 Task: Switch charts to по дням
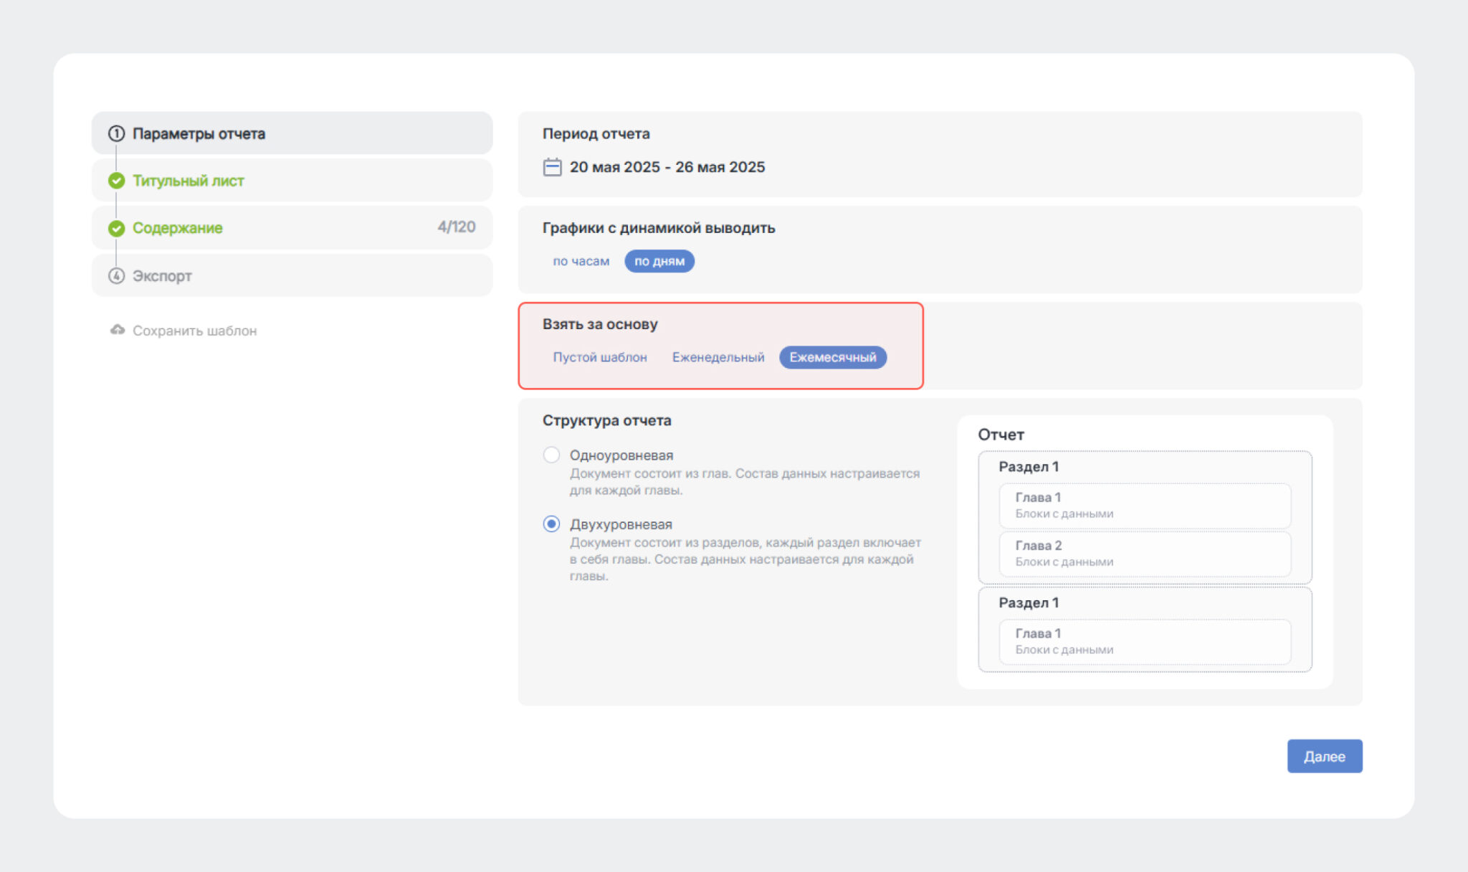[x=659, y=261]
